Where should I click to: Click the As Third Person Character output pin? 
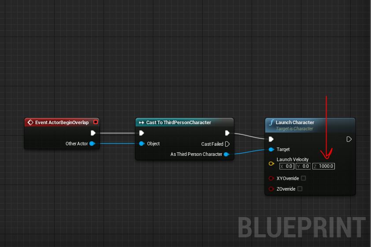click(x=226, y=155)
